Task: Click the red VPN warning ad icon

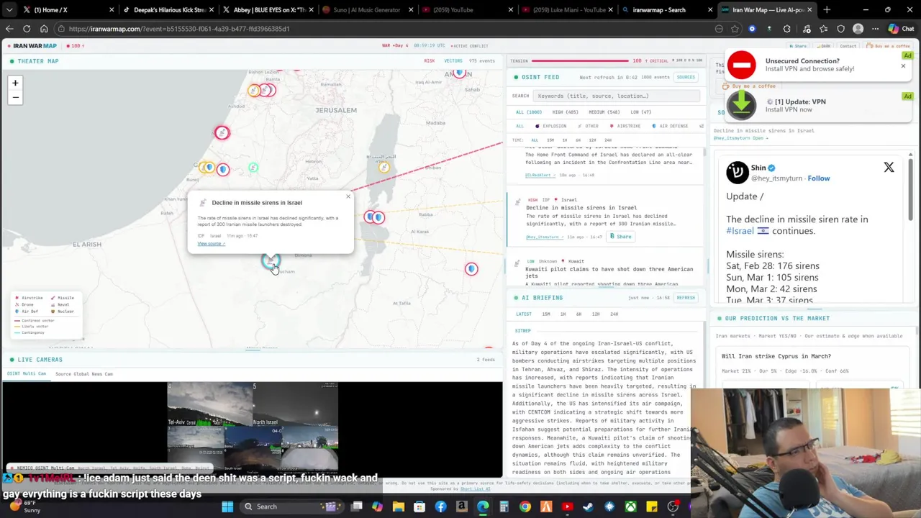Action: (x=741, y=65)
